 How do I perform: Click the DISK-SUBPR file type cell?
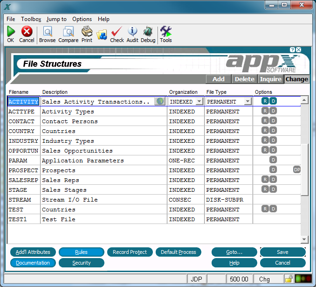pos(228,200)
